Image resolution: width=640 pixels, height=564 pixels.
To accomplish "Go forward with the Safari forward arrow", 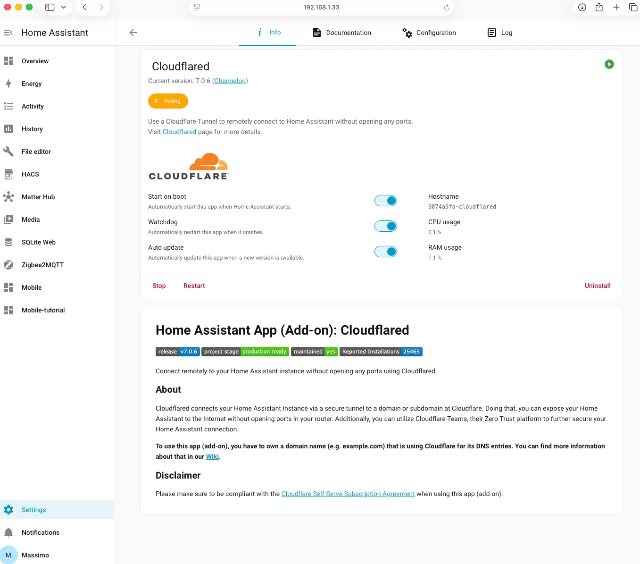I will [x=101, y=7].
